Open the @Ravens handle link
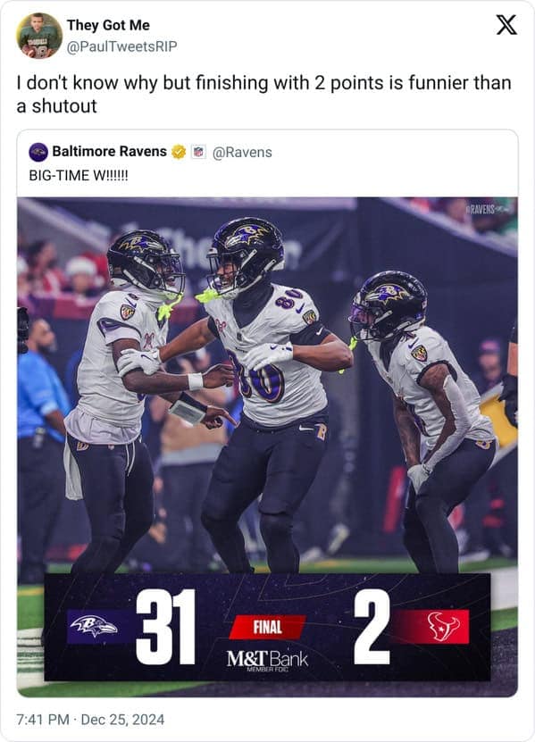 [242, 153]
